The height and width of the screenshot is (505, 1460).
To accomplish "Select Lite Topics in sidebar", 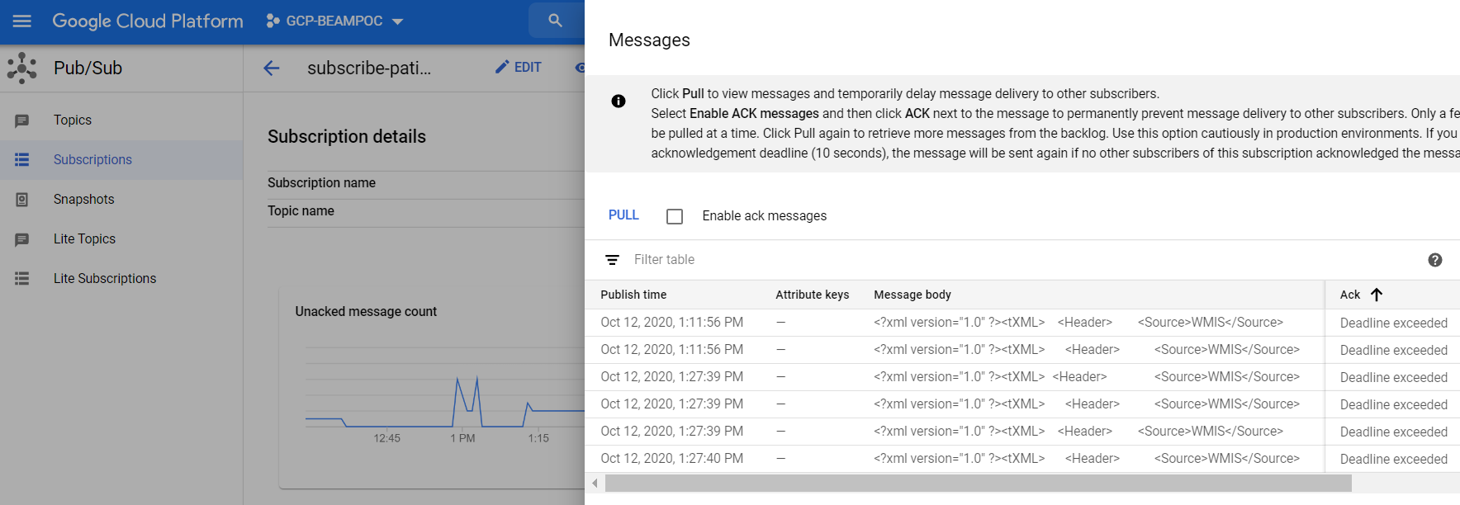I will (x=84, y=239).
